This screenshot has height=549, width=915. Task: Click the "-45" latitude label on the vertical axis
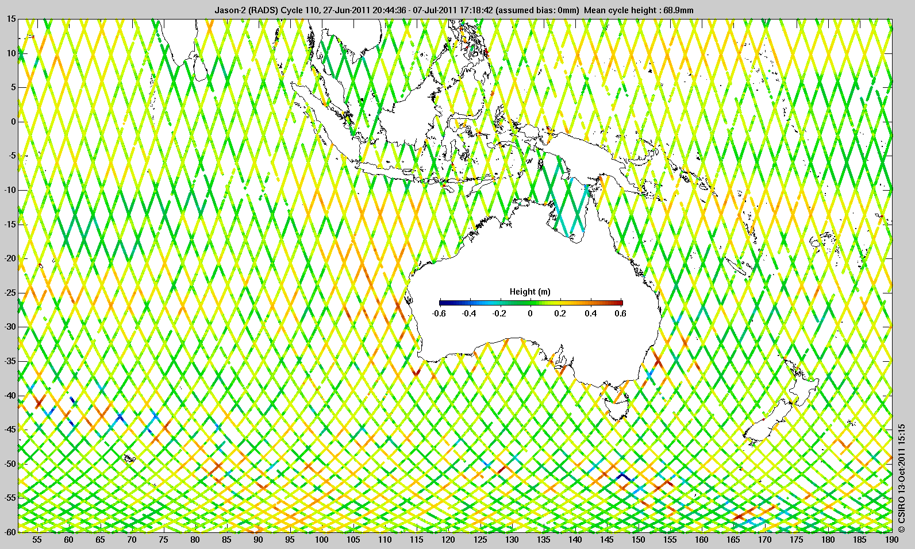10,430
